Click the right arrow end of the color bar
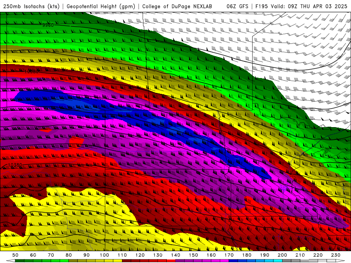Viewport: 351px width, 263px height. pyautogui.click(x=340, y=261)
